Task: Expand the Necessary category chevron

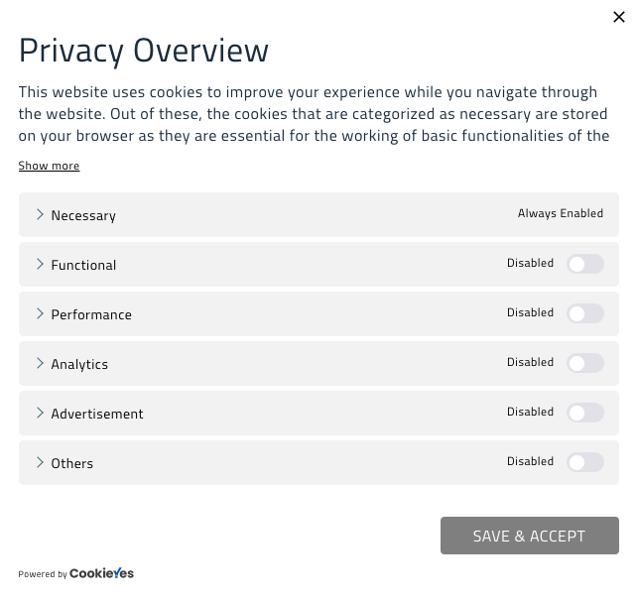Action: point(40,214)
